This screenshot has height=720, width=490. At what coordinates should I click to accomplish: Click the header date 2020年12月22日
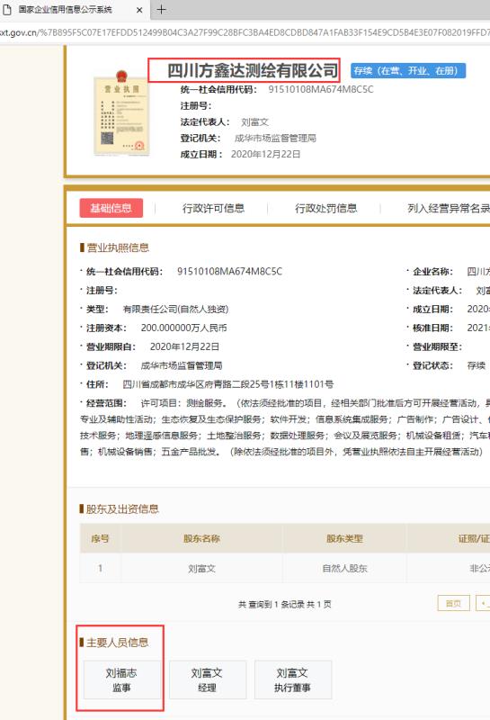265,154
